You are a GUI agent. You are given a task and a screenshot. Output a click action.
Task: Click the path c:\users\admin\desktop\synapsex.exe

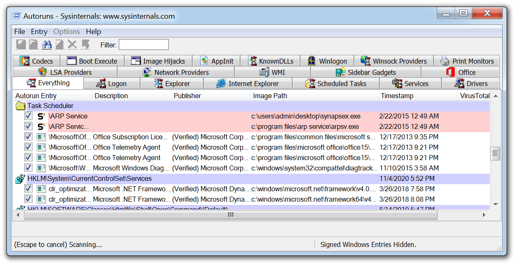pos(306,116)
